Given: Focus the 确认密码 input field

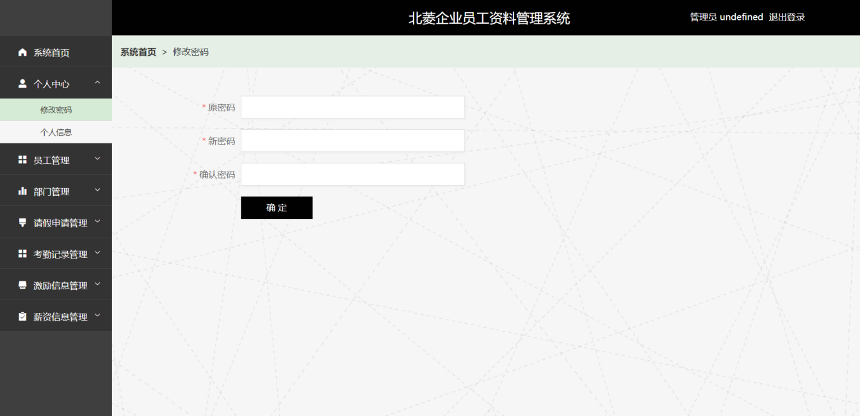Looking at the screenshot, I should [352, 174].
